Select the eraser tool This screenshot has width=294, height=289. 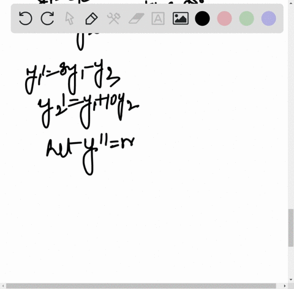click(137, 18)
